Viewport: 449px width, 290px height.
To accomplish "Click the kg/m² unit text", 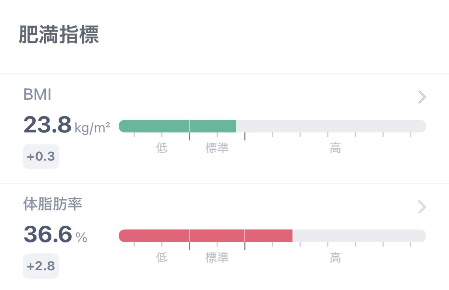I will click(x=93, y=128).
